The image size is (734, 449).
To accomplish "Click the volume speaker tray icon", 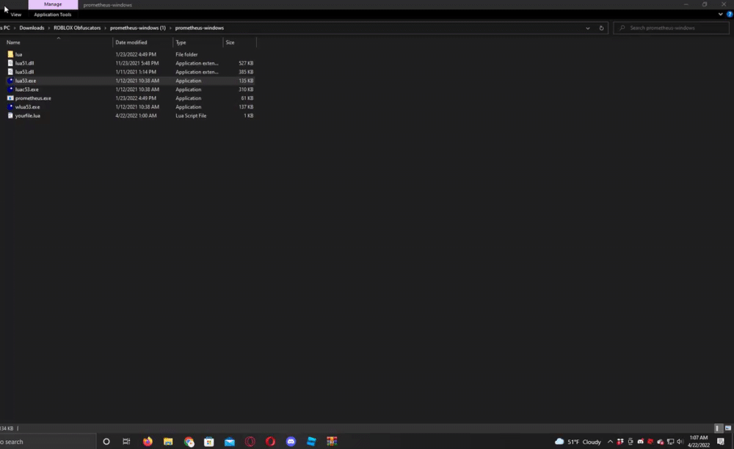I will (x=680, y=442).
